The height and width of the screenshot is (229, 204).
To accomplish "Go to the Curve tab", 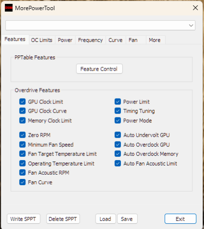I will point(115,40).
